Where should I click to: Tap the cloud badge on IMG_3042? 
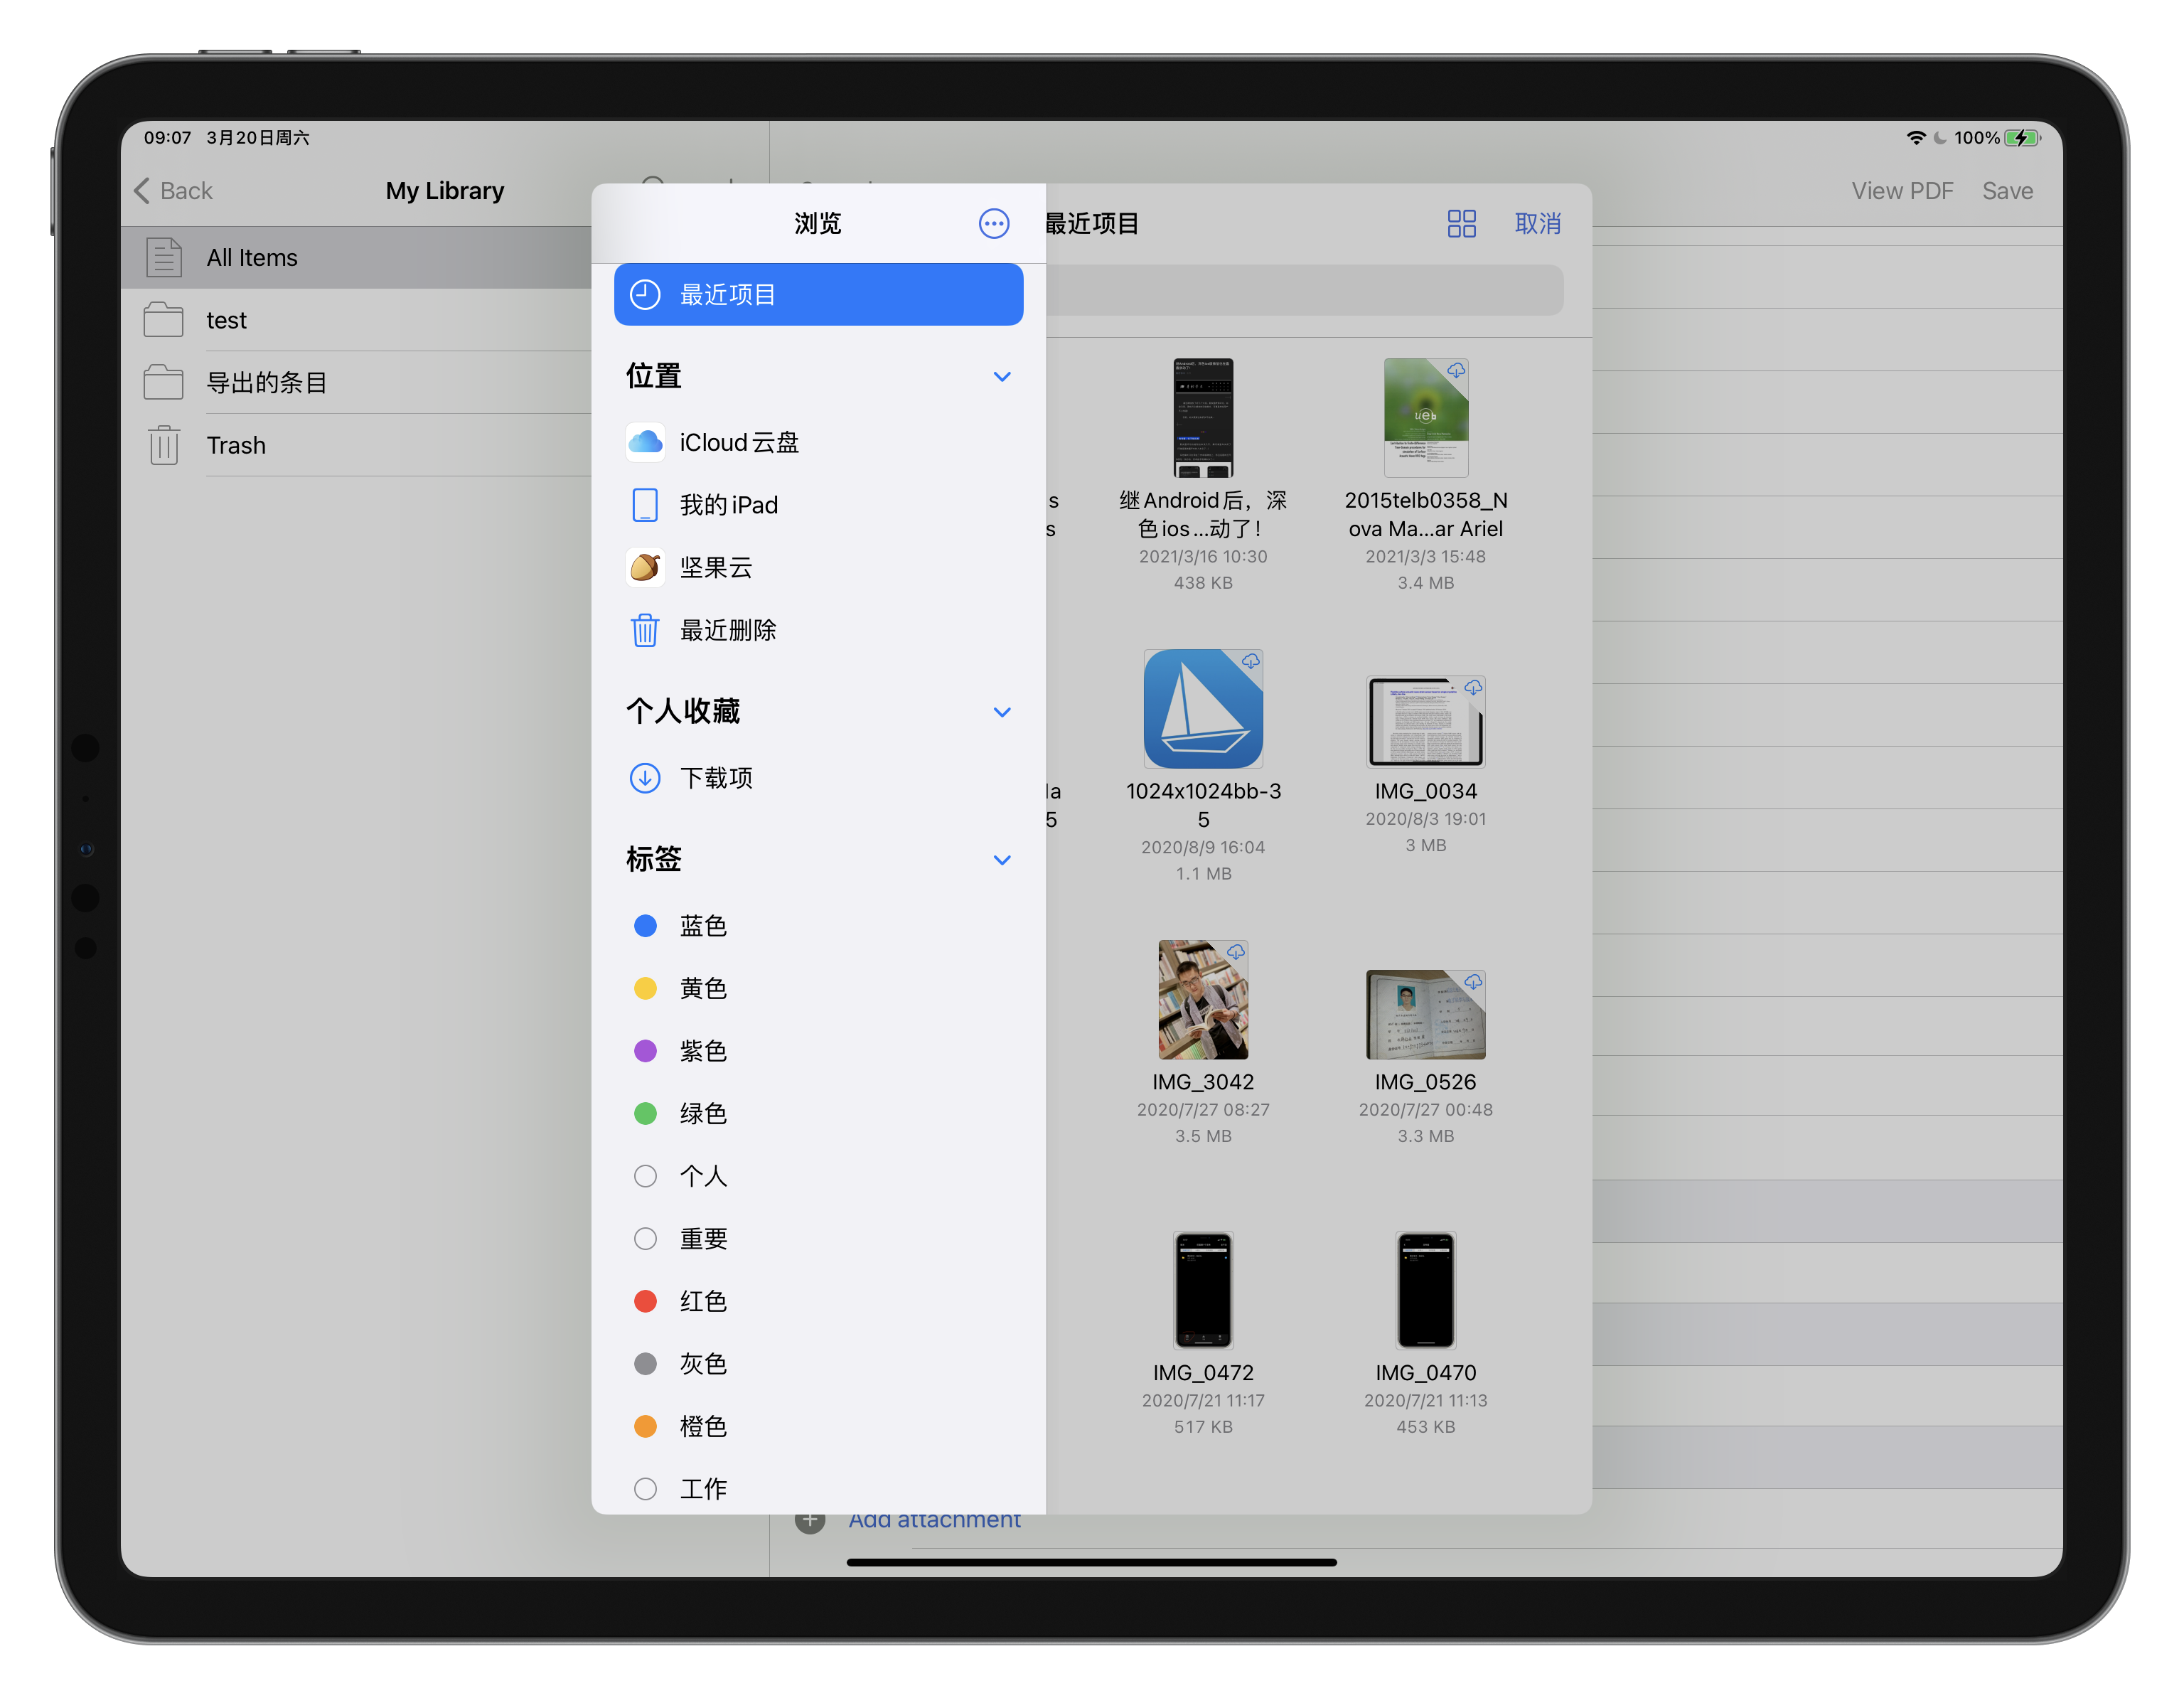point(1236,952)
